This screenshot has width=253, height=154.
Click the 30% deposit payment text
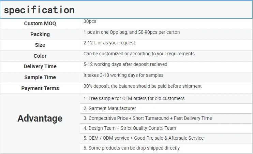(143, 86)
